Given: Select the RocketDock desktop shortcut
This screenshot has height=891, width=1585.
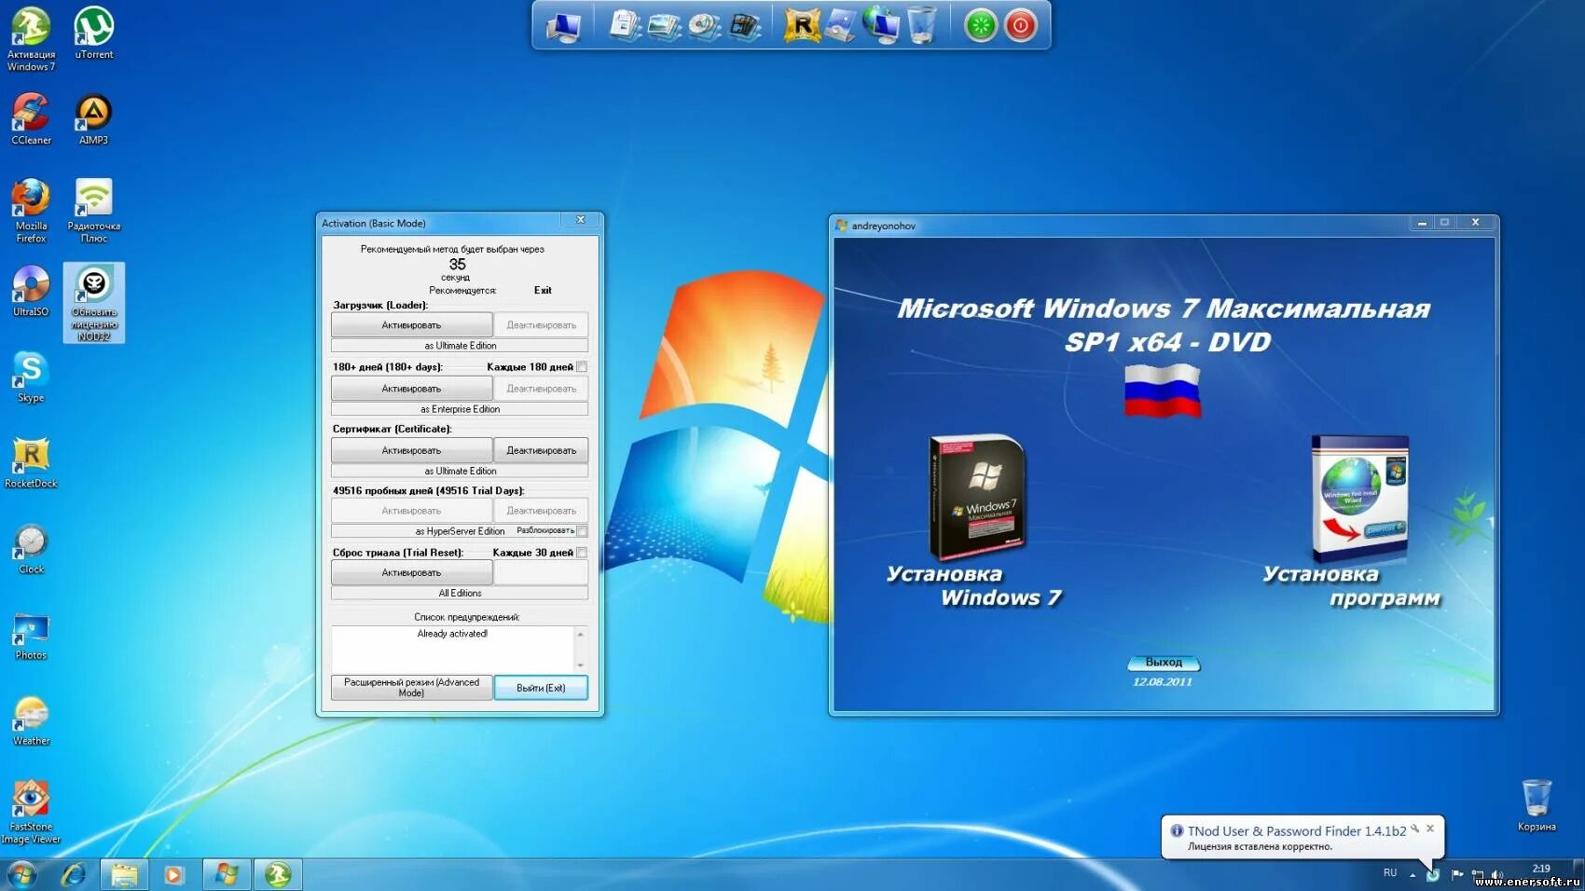Looking at the screenshot, I should [31, 462].
